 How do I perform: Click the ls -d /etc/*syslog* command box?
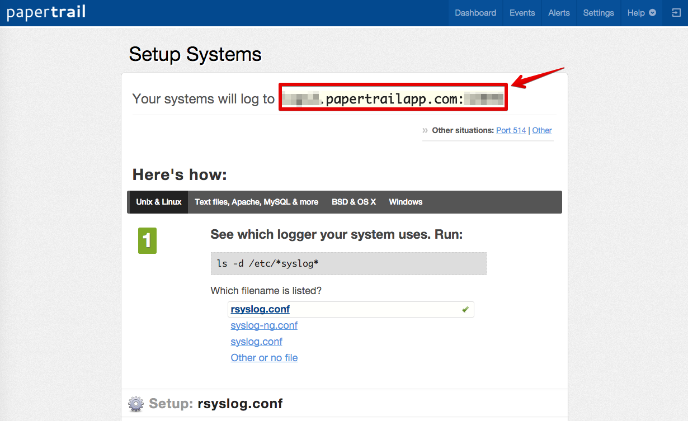tap(348, 263)
